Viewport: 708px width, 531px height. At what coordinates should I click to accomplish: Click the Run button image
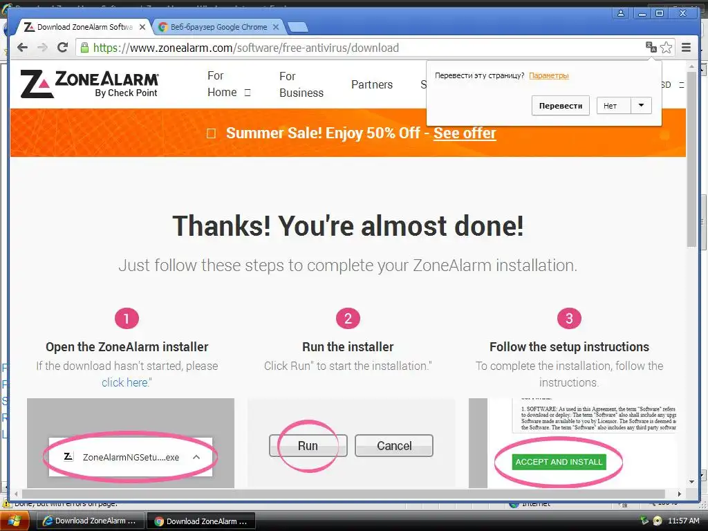[308, 446]
